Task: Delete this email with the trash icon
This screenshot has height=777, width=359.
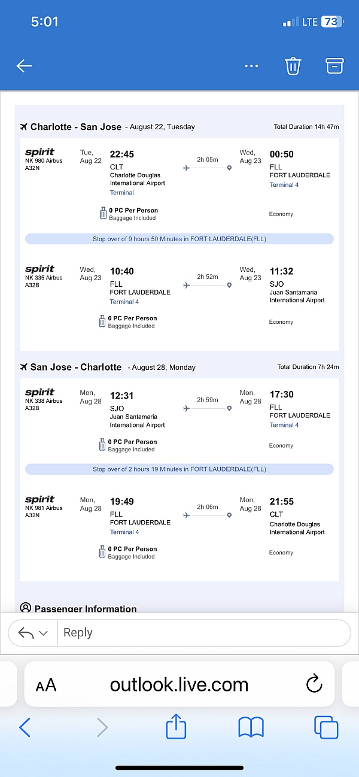Action: tap(293, 66)
